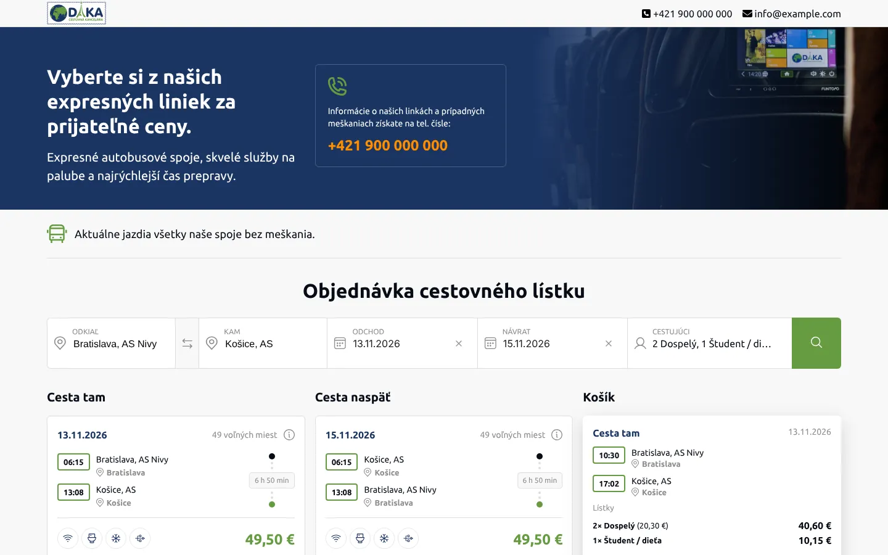Click the toilet icon in the Cesta naspäť card

[360, 538]
